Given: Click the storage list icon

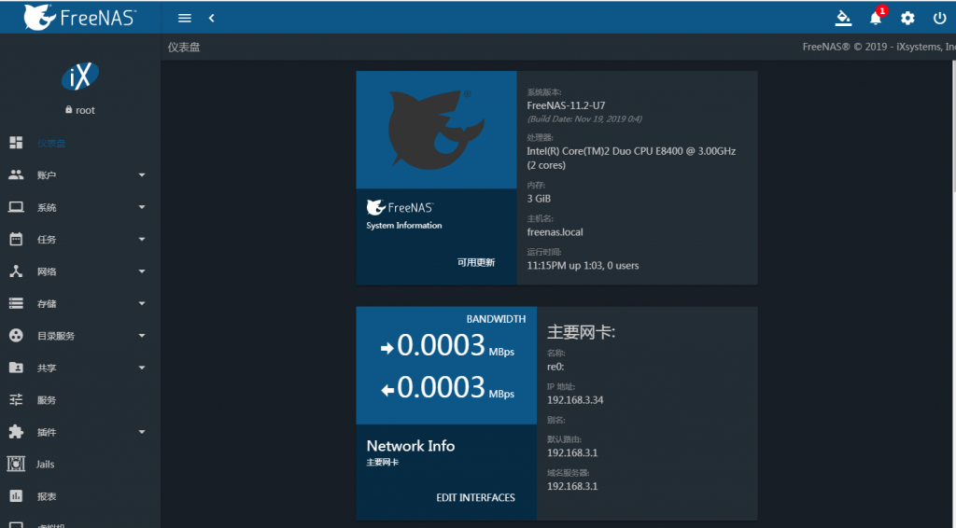Looking at the screenshot, I should [x=16, y=303].
